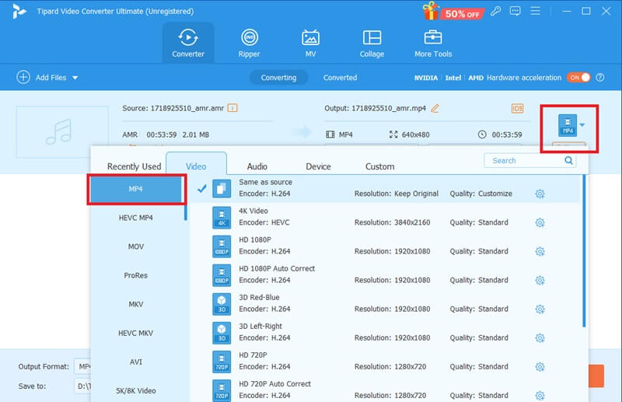Select MOV format
The image size is (622, 402).
[136, 246]
